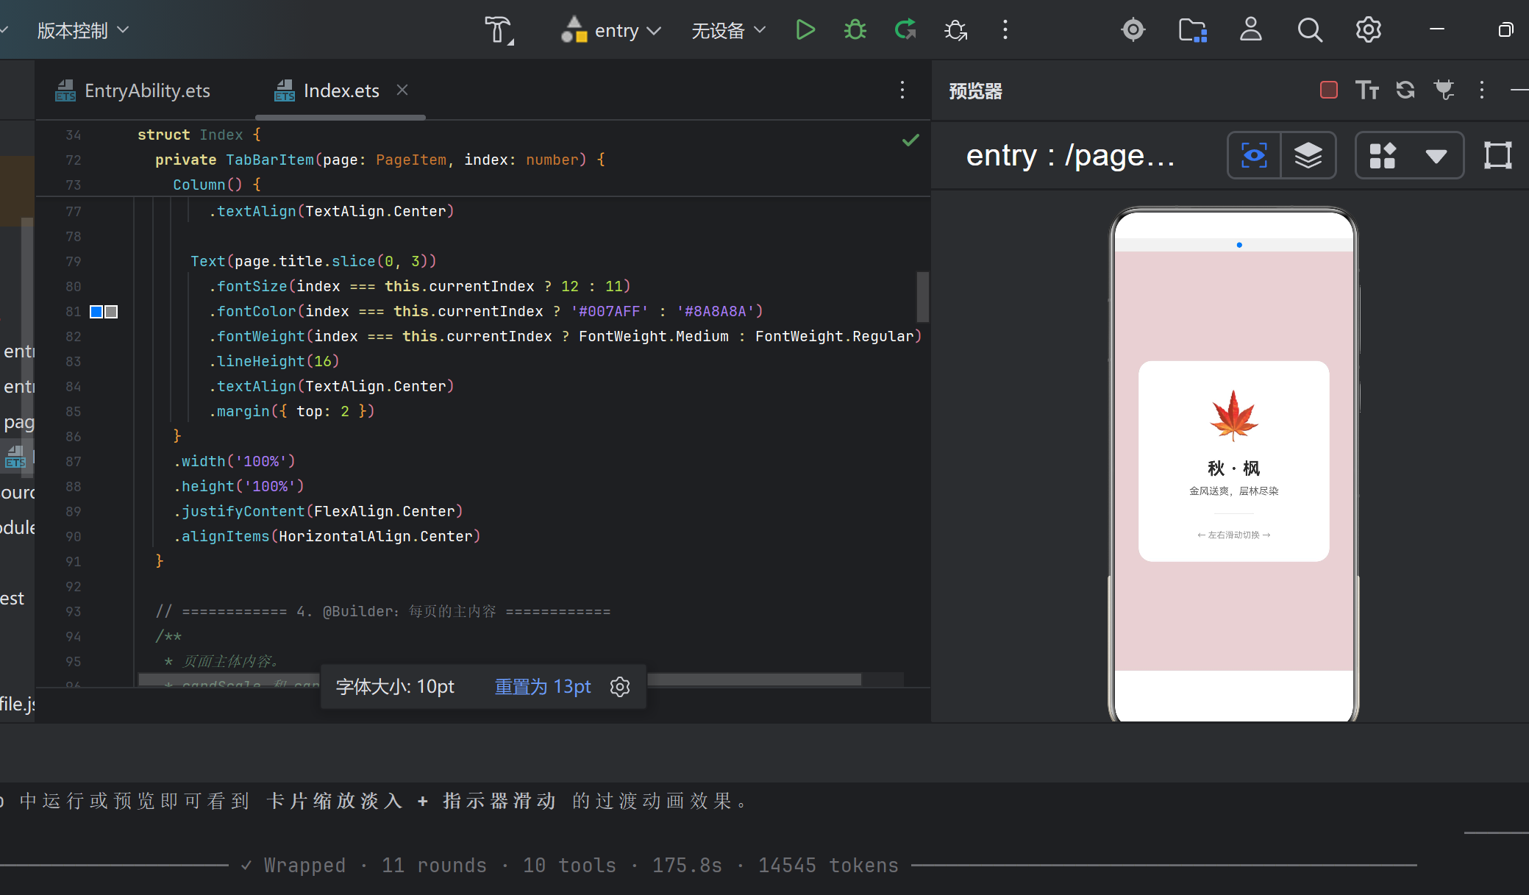Click the Tt font size icon in previewer
This screenshot has height=895, width=1529.
[x=1367, y=90]
